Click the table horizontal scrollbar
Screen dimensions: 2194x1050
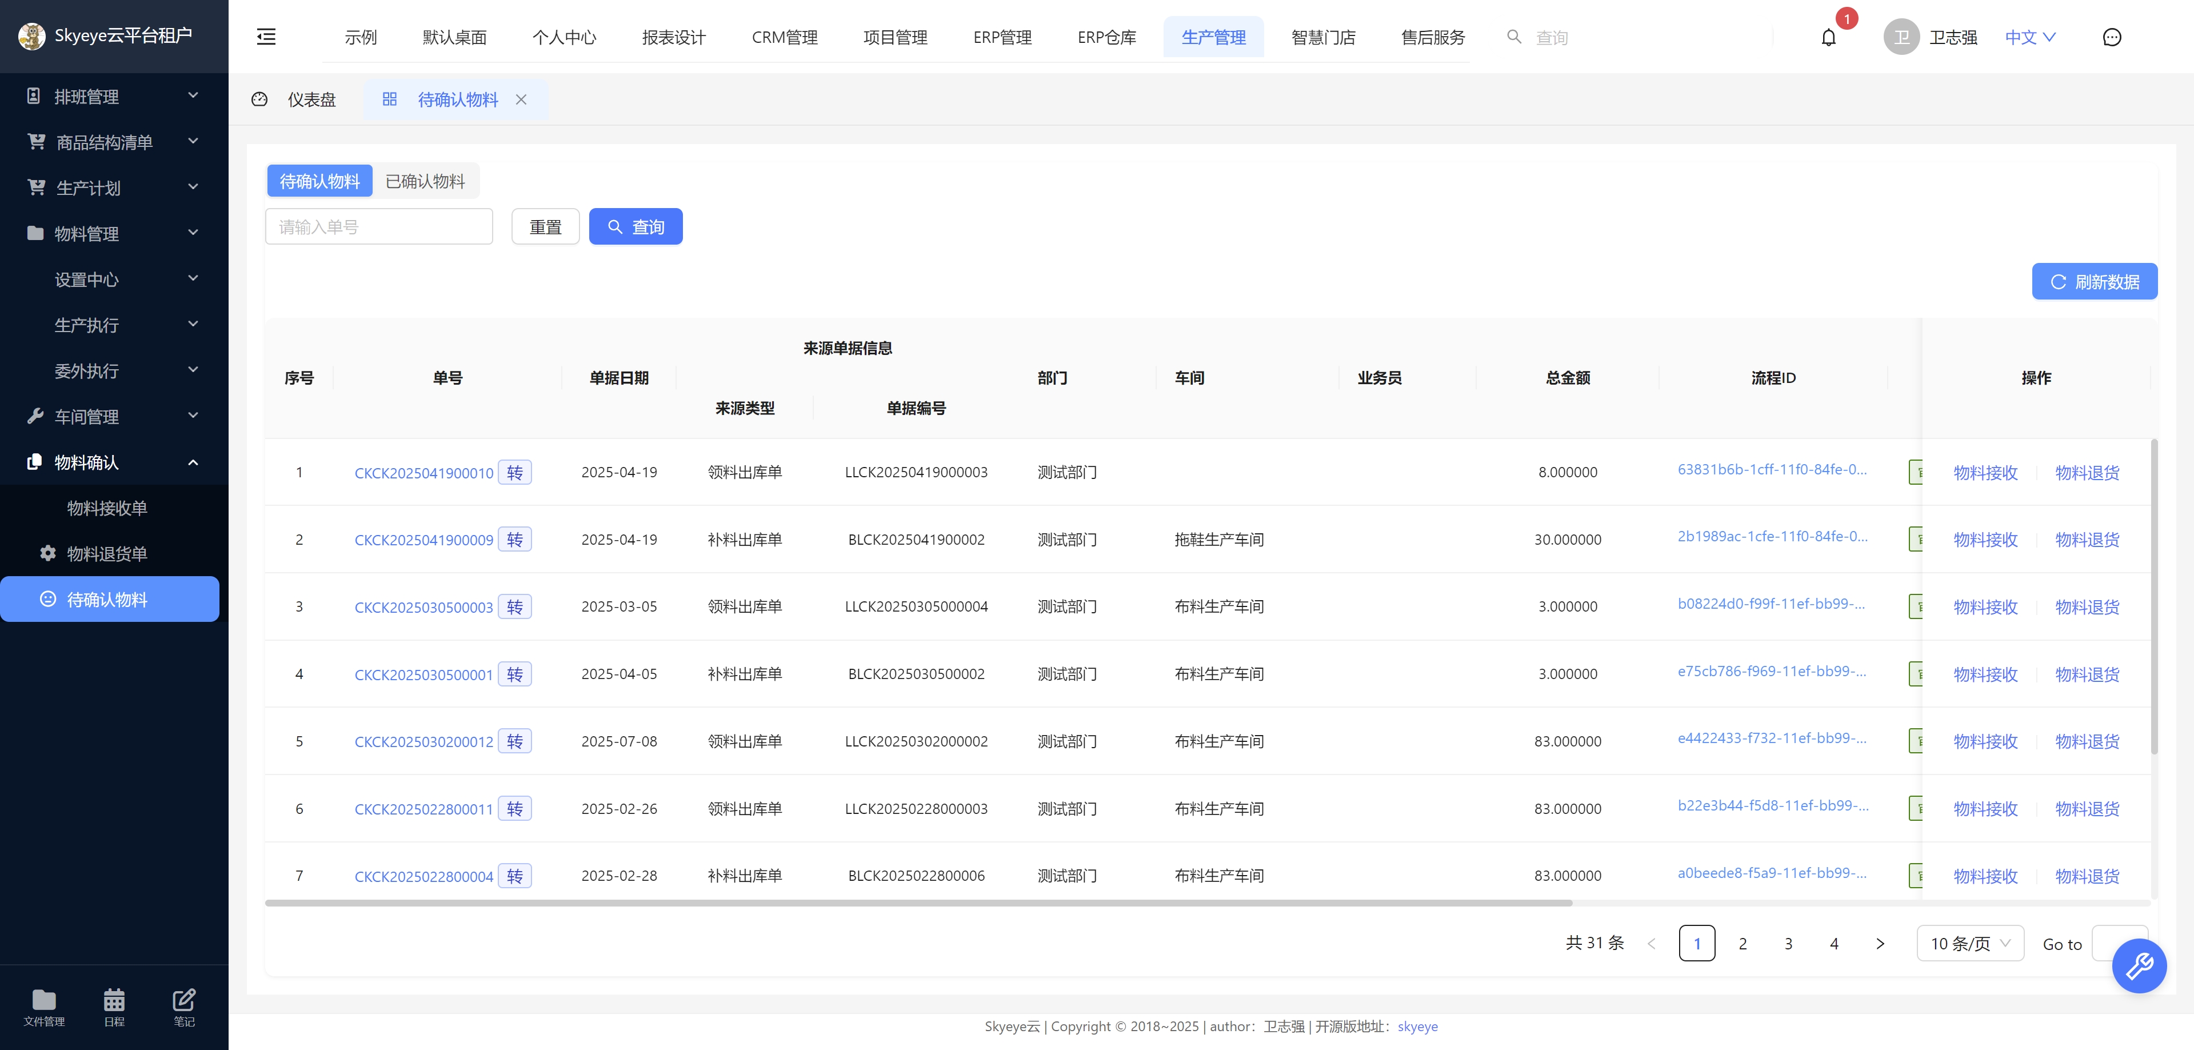tap(918, 902)
